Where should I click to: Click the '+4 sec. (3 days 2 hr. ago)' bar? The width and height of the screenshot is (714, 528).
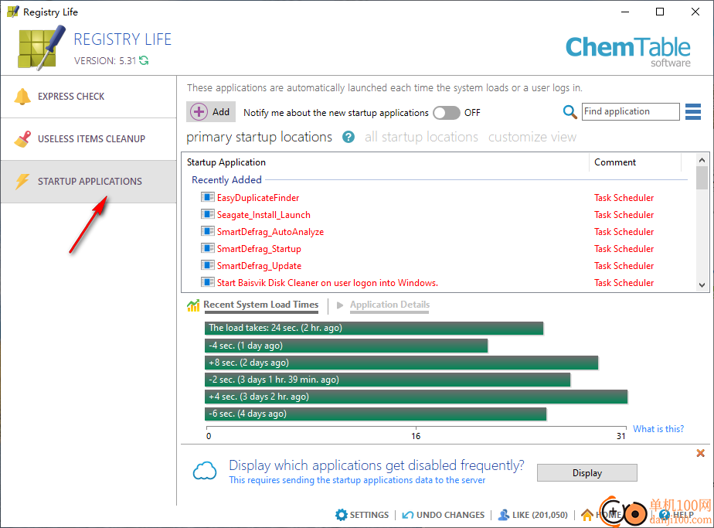416,397
